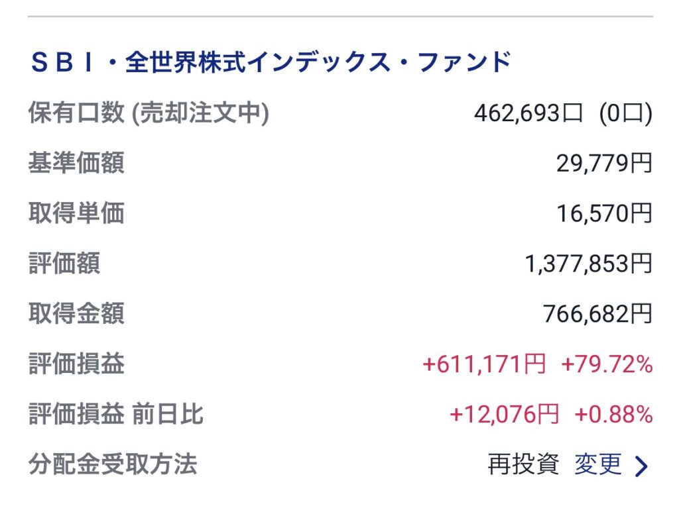Click the right chevron beside 変更
This screenshot has width=679, height=508.
pos(641,466)
